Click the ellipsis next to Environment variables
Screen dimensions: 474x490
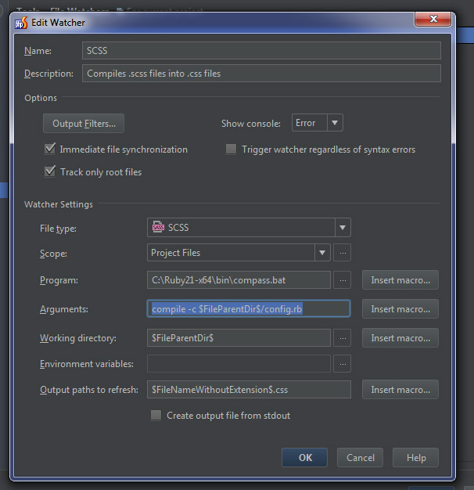point(343,364)
